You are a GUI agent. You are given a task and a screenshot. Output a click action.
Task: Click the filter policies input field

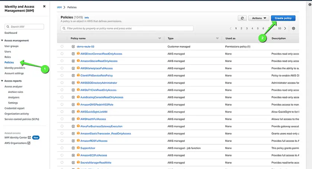[x=127, y=28]
